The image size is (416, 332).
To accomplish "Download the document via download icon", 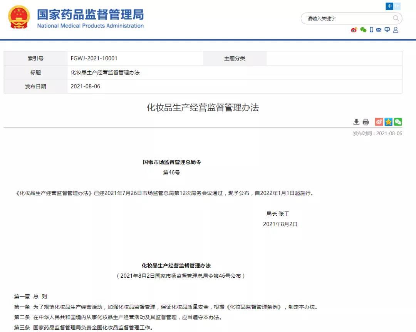I will coord(356,122).
